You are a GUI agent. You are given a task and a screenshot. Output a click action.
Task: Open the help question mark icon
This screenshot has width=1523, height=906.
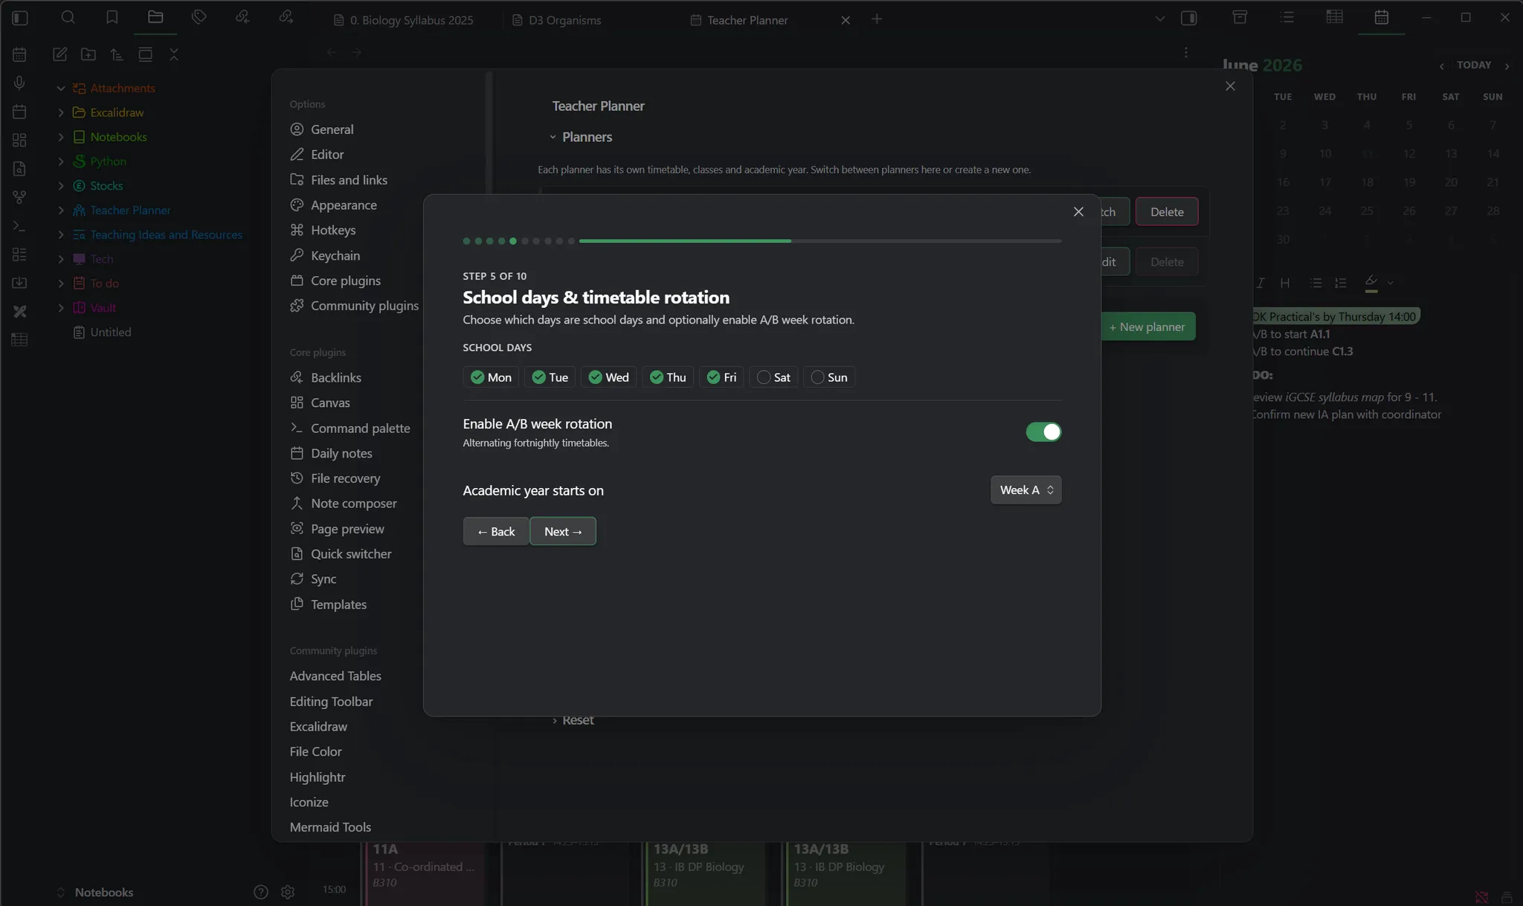click(260, 892)
